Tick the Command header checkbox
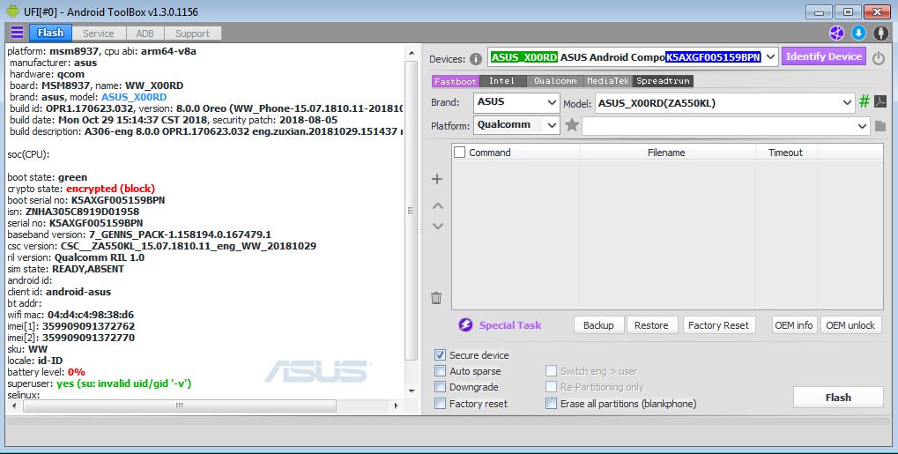 tap(459, 152)
